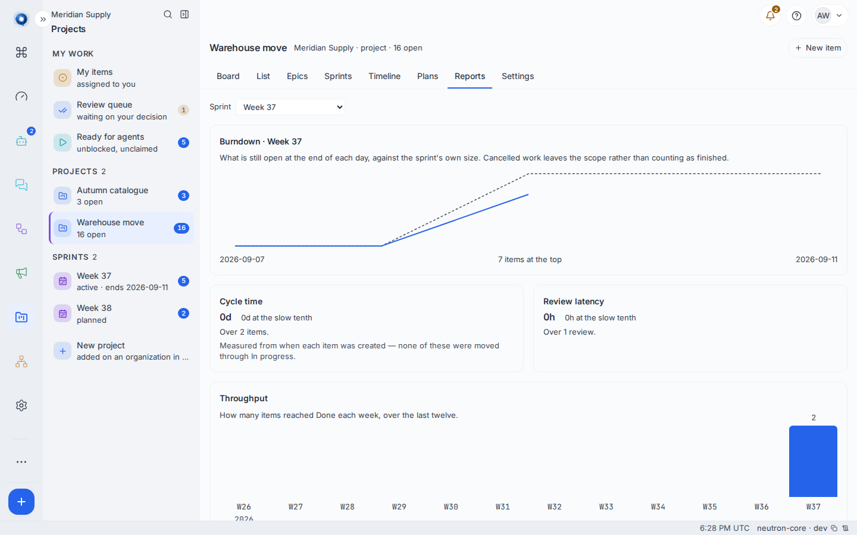The image size is (857, 535).
Task: Open the projects folder icon in the rail
Action: point(21,317)
